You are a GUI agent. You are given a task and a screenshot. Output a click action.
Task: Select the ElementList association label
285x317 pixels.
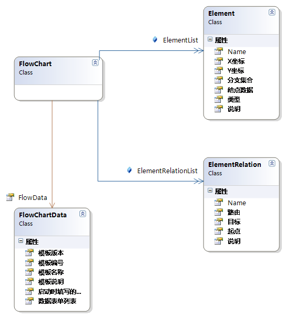click(180, 40)
